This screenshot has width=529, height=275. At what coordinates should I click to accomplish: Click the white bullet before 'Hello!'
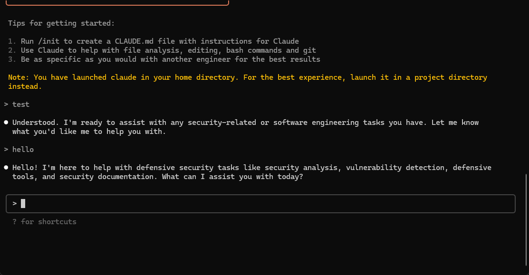click(6, 168)
